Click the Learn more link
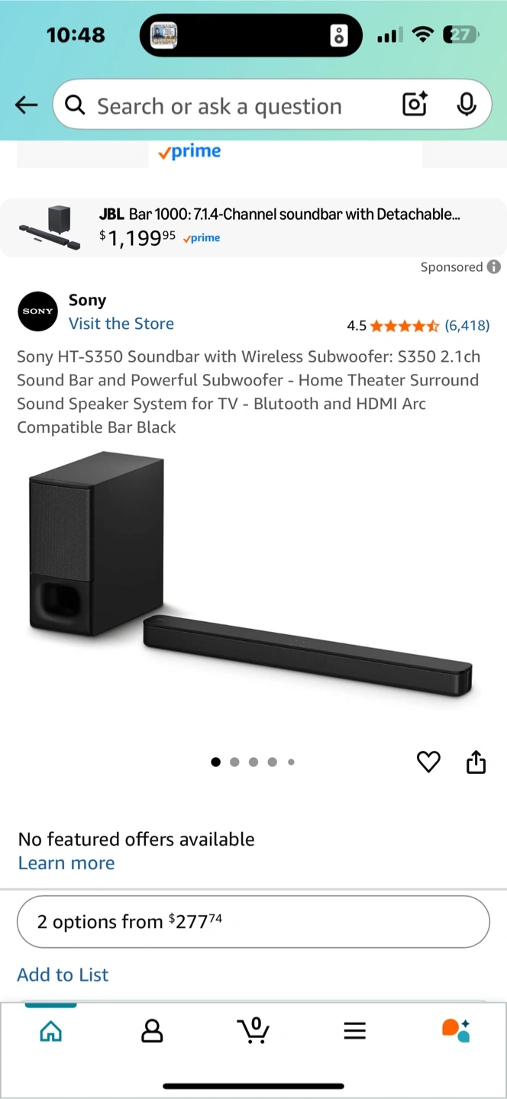Image resolution: width=507 pixels, height=1099 pixels. (x=66, y=863)
